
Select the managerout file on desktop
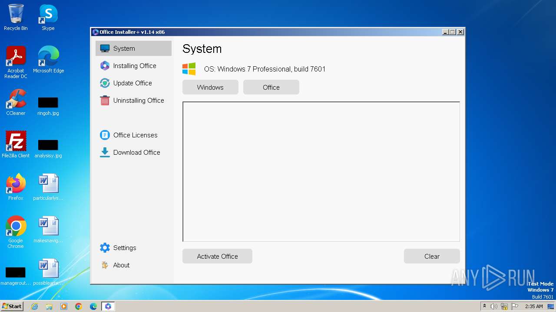[x=16, y=276]
